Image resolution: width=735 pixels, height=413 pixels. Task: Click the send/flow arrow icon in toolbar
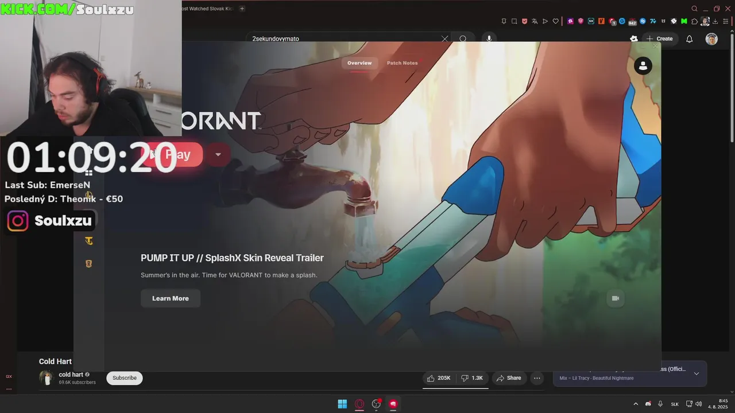click(x=545, y=21)
